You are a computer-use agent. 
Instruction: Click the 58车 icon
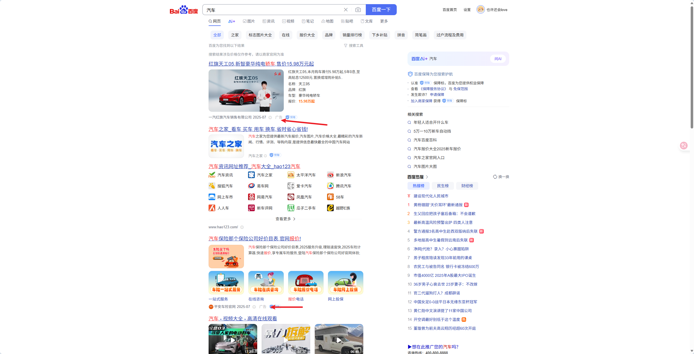coord(330,197)
